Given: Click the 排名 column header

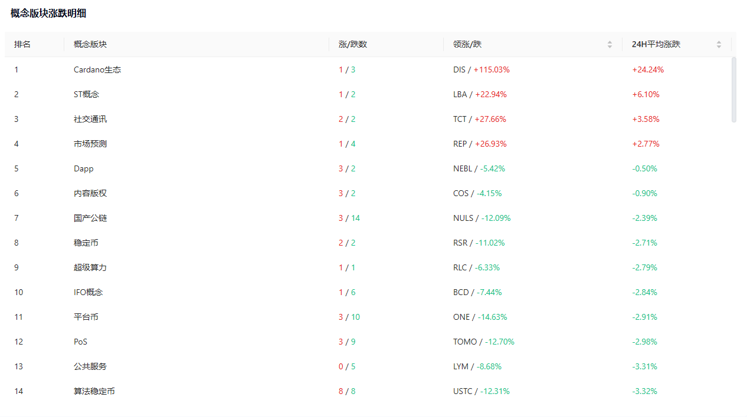Looking at the screenshot, I should tap(22, 45).
